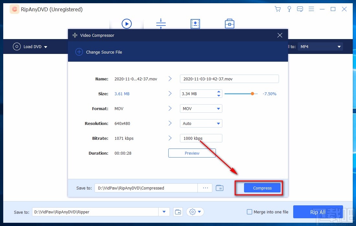Click the Compressed save path field
The height and width of the screenshot is (226, 356).
click(x=146, y=188)
